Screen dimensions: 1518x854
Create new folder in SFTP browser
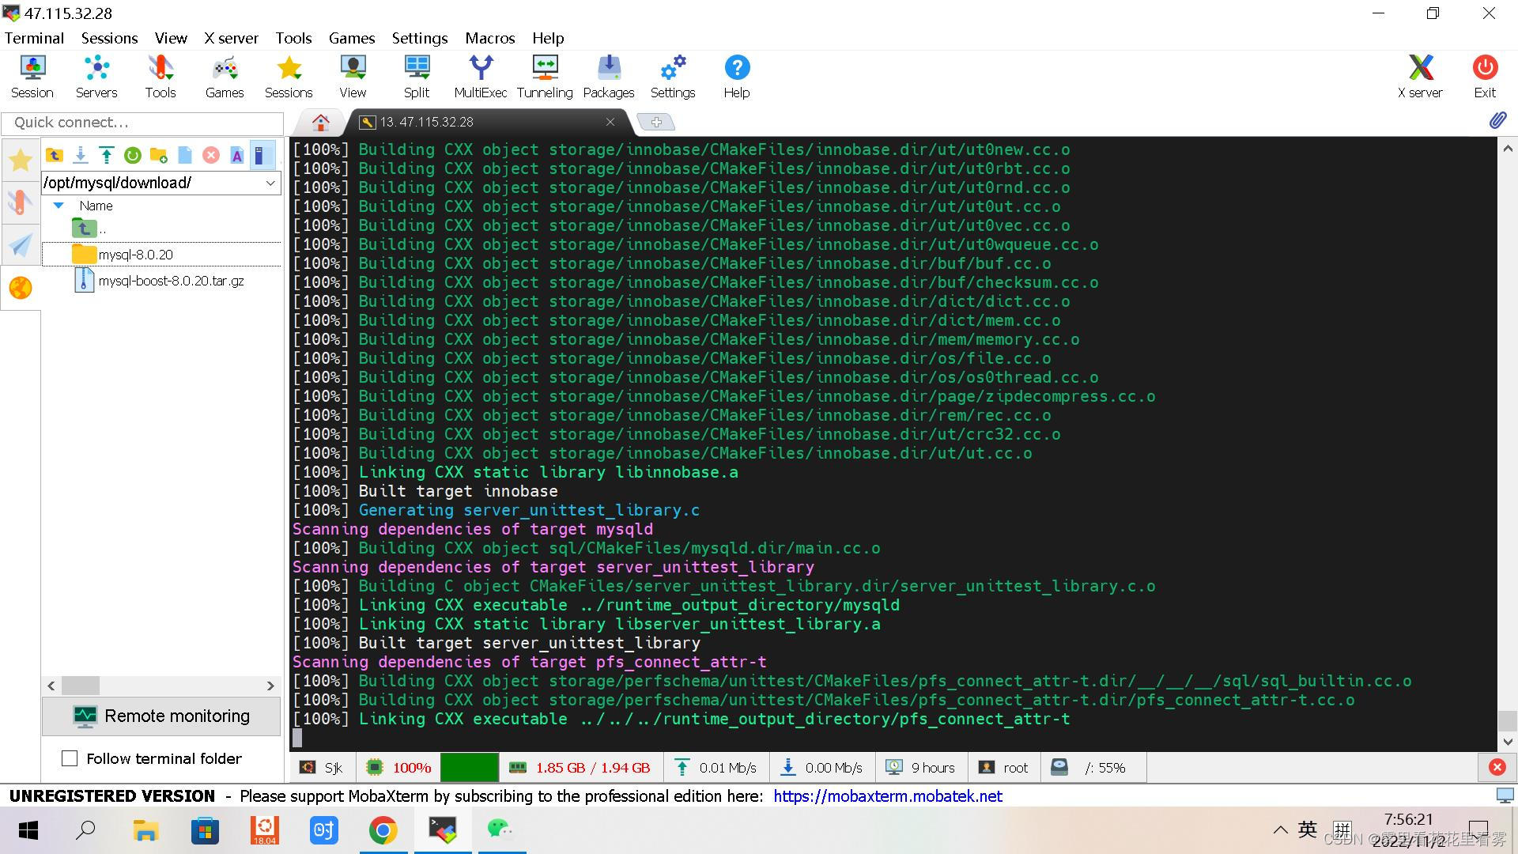(x=159, y=155)
